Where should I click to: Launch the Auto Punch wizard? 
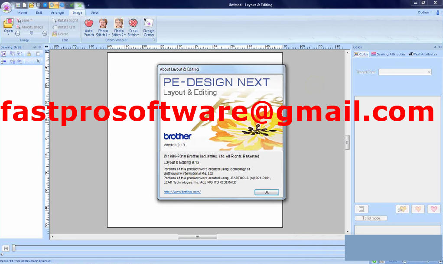point(89,27)
